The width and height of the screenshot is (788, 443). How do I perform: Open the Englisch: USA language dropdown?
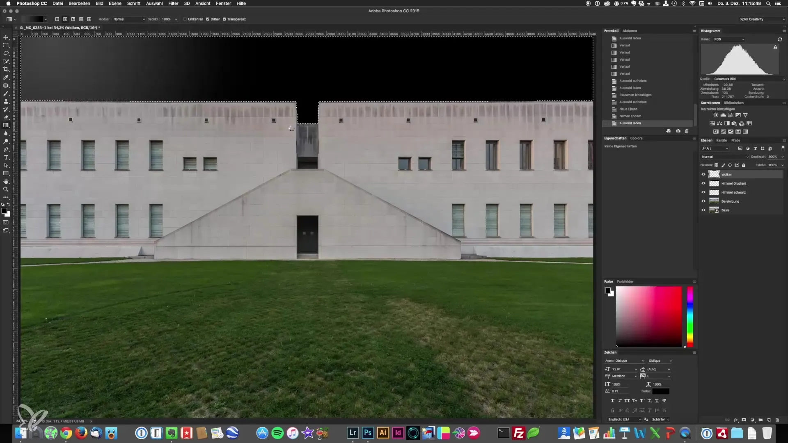pos(624,420)
